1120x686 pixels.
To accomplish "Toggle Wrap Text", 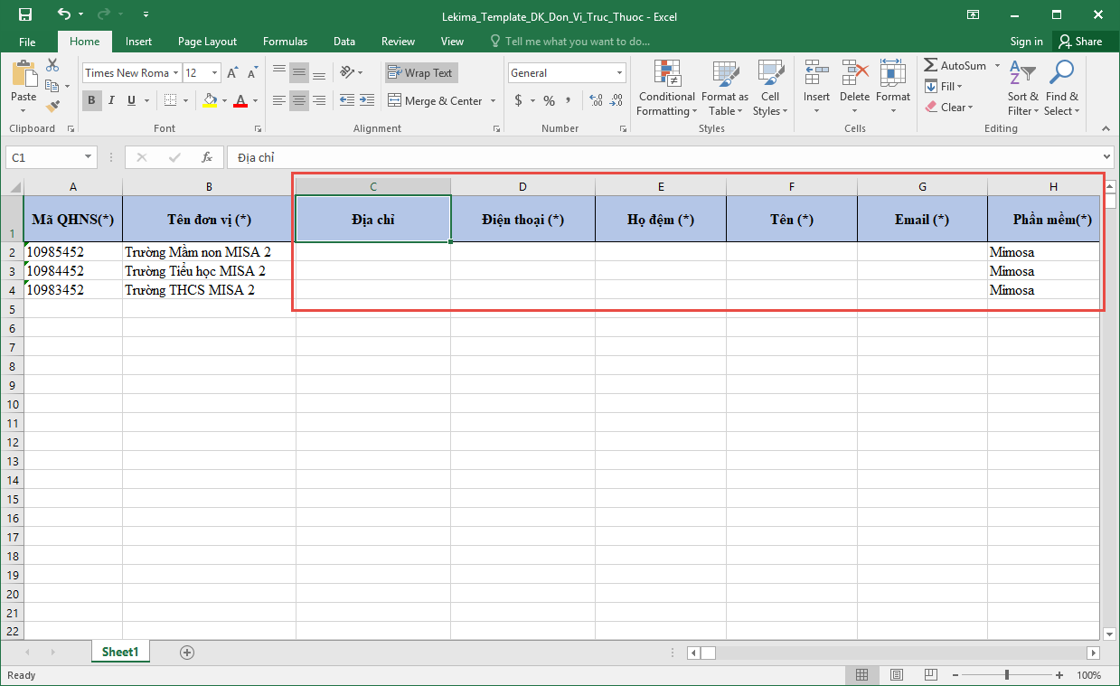I will pyautogui.click(x=421, y=73).
